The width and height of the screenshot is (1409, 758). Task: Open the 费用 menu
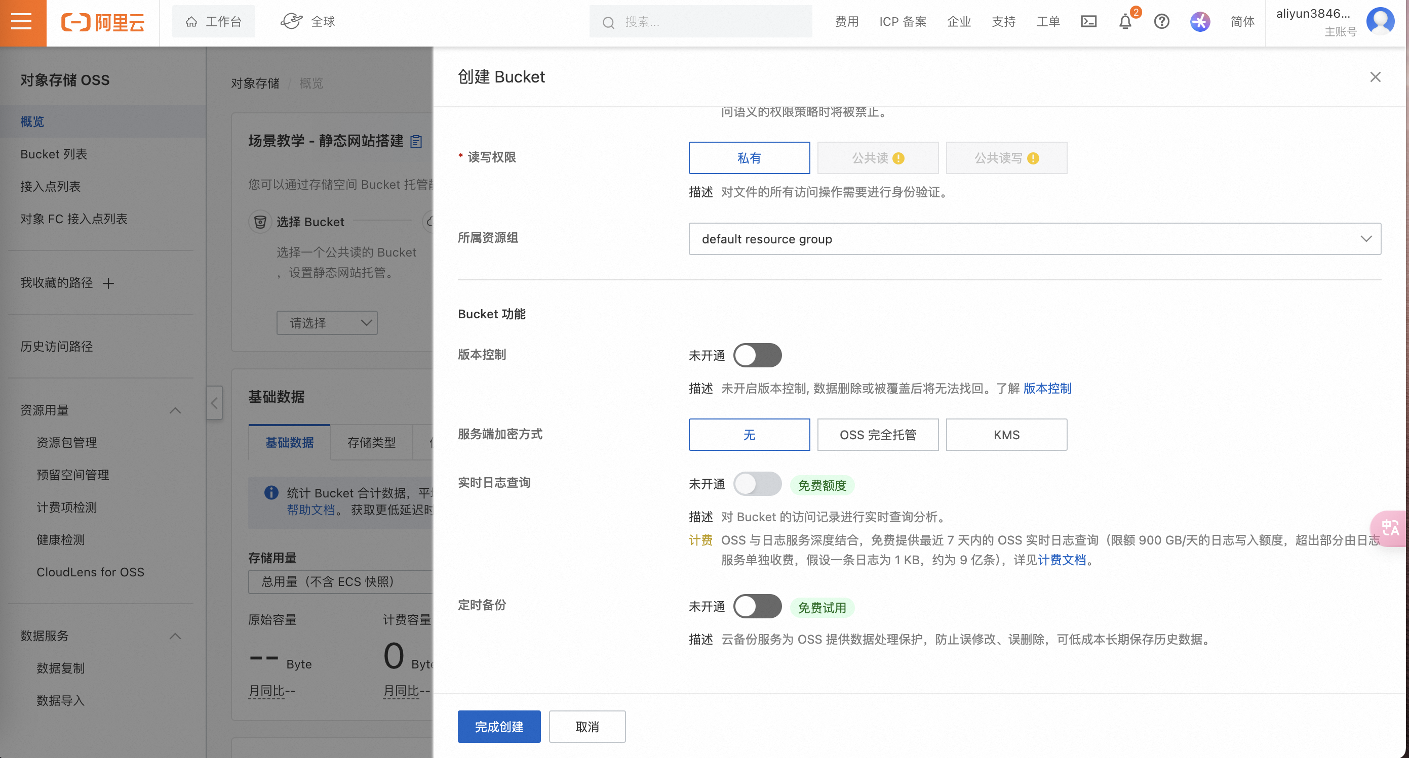(x=847, y=22)
